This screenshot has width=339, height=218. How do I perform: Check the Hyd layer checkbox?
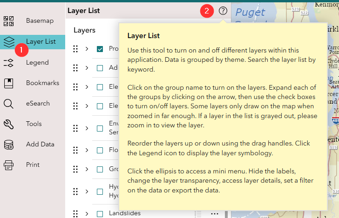click(x=100, y=192)
